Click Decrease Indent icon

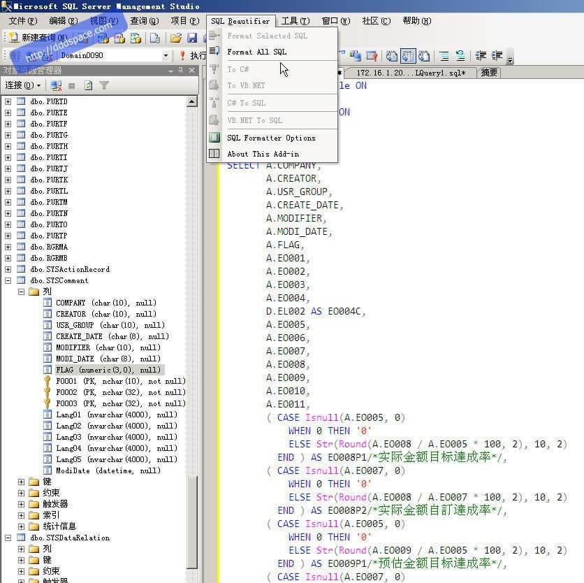pos(481,56)
